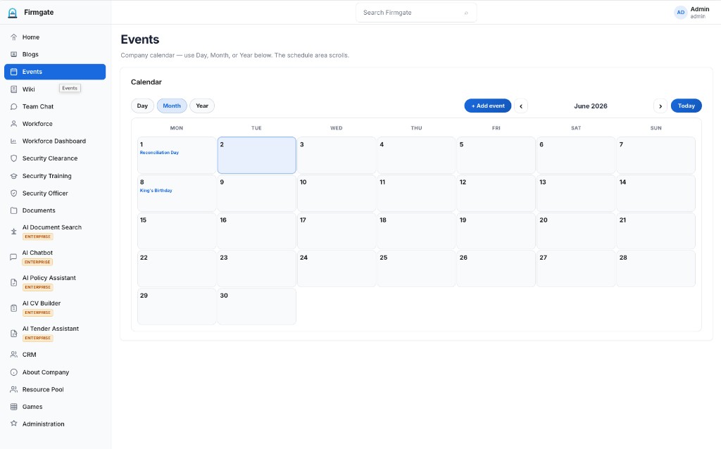Open the King's Birthday event
This screenshot has height=449, width=721.
click(x=156, y=190)
